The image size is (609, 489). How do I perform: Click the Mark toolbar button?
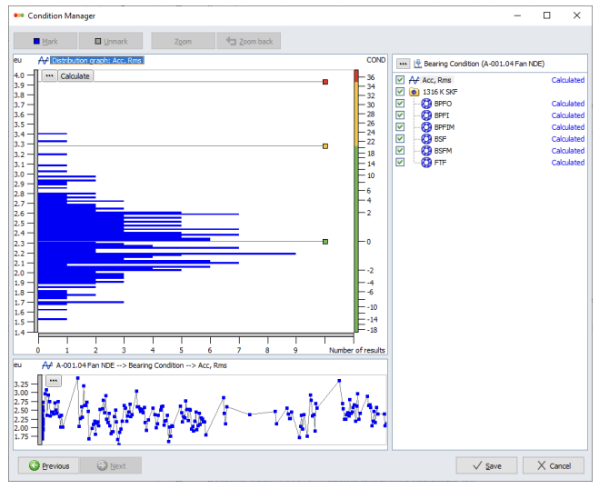[x=45, y=42]
